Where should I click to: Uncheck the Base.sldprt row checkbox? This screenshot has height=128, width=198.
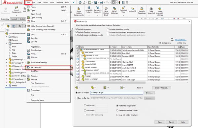point(78,53)
